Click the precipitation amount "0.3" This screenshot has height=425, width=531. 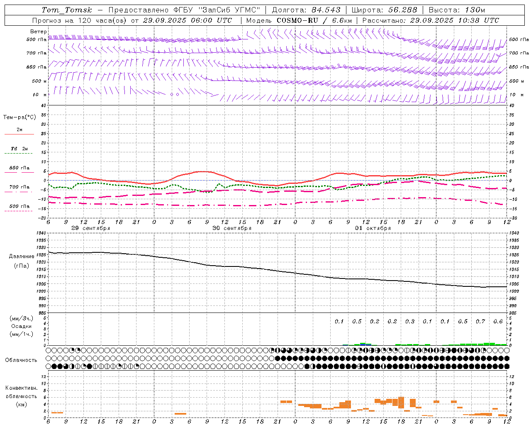(410, 321)
